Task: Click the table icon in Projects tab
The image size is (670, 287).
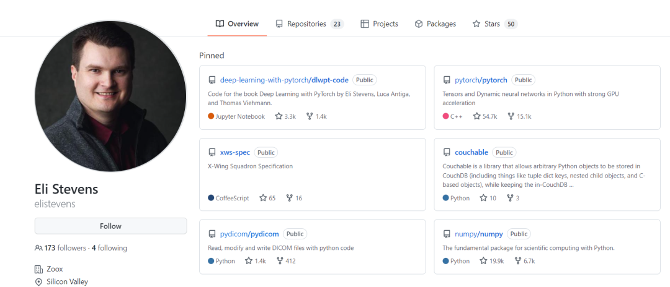Action: coord(365,24)
